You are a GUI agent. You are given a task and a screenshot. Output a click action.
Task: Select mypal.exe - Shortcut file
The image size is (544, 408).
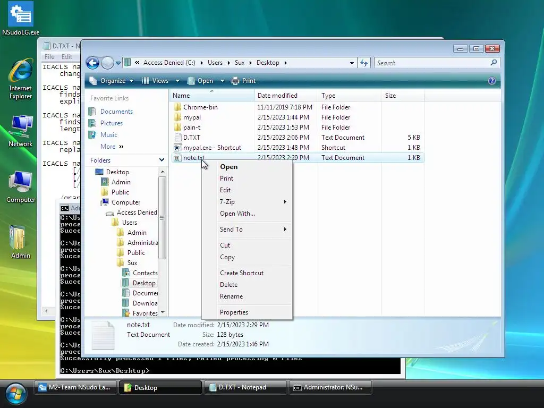click(212, 148)
